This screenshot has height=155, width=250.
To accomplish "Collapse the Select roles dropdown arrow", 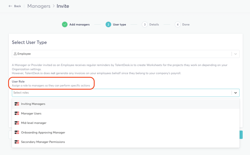I will [x=235, y=93].
